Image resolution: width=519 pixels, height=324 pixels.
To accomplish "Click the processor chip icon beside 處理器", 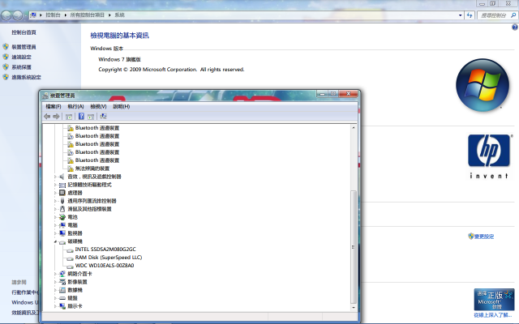I will (x=62, y=193).
